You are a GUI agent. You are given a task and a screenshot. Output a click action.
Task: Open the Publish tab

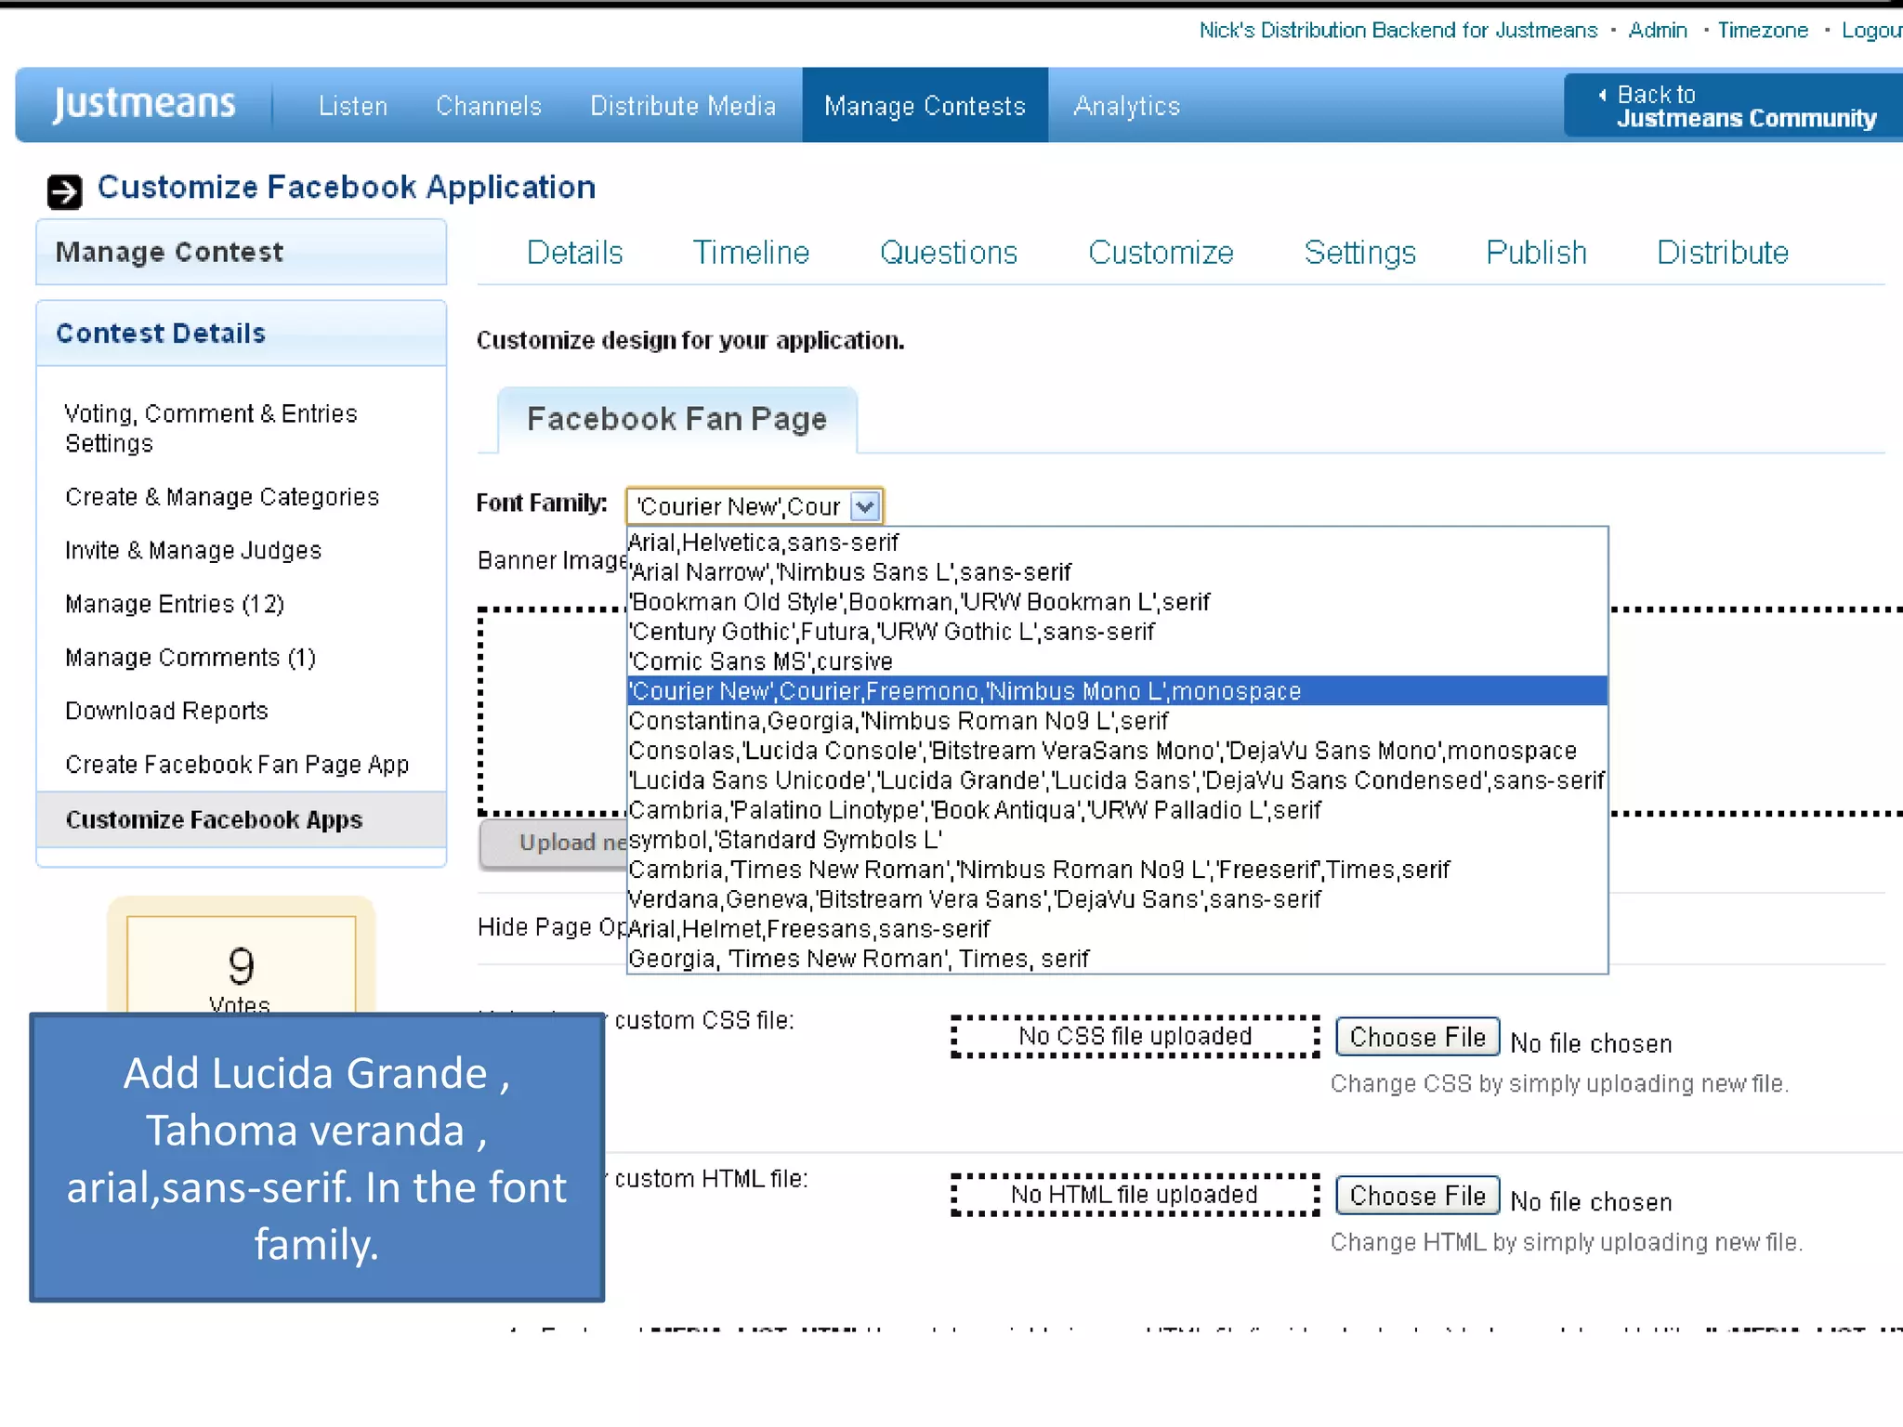[x=1535, y=253]
